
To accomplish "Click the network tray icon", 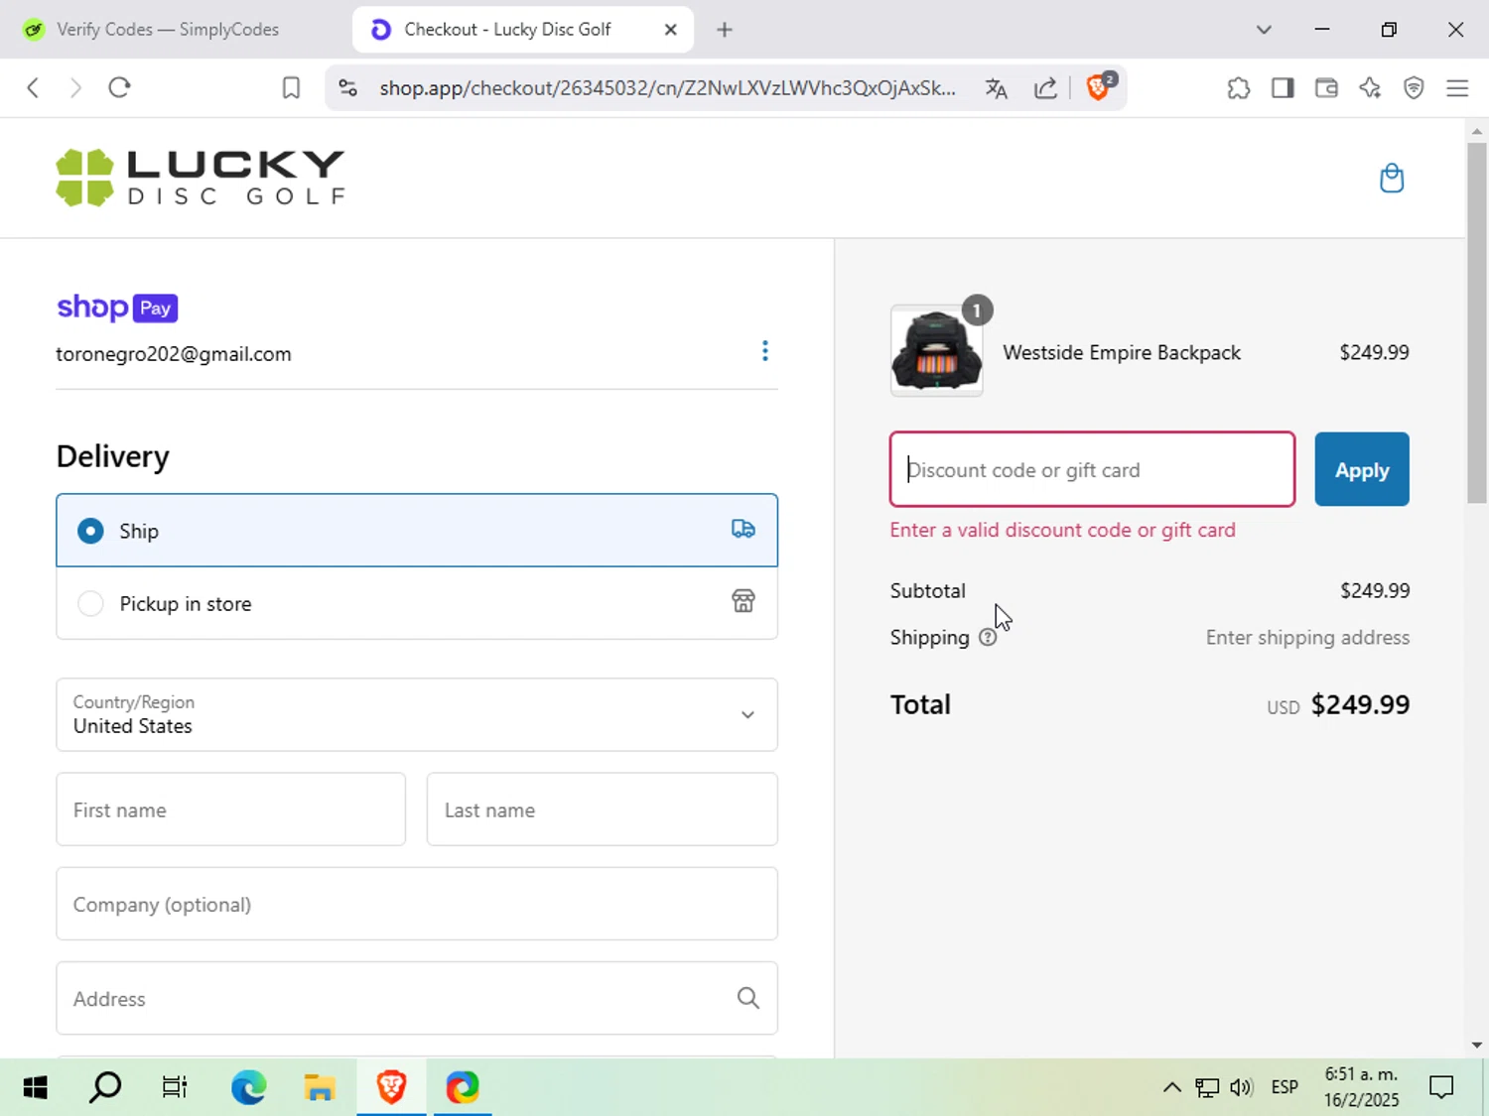I will click(x=1207, y=1087).
